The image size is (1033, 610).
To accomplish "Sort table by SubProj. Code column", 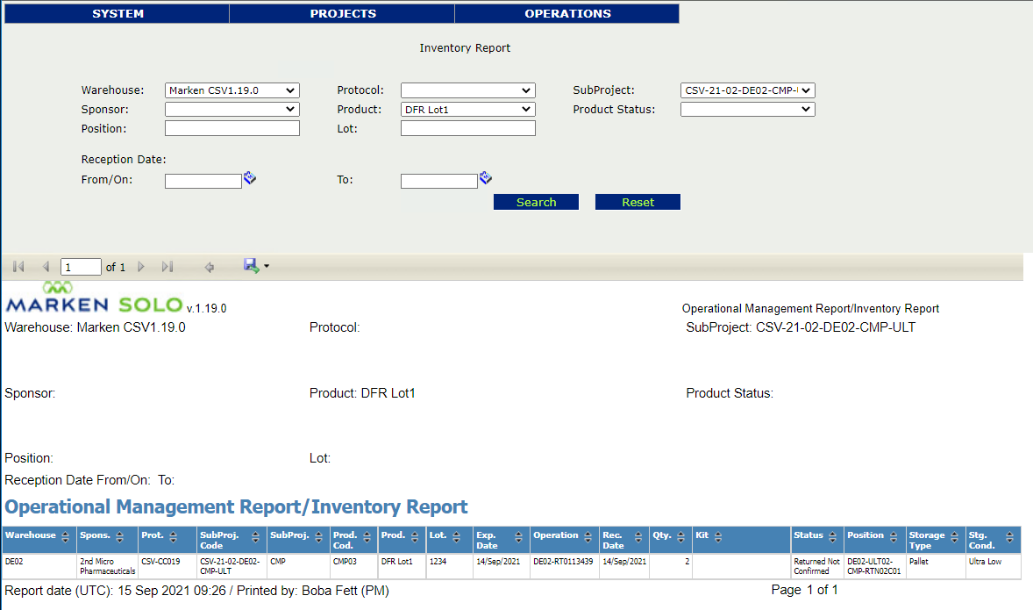I will tap(255, 538).
